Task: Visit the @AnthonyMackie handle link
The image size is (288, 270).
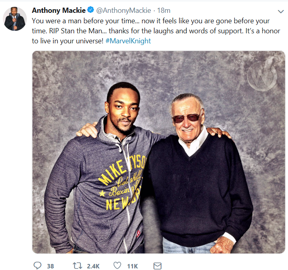Action: click(x=124, y=10)
